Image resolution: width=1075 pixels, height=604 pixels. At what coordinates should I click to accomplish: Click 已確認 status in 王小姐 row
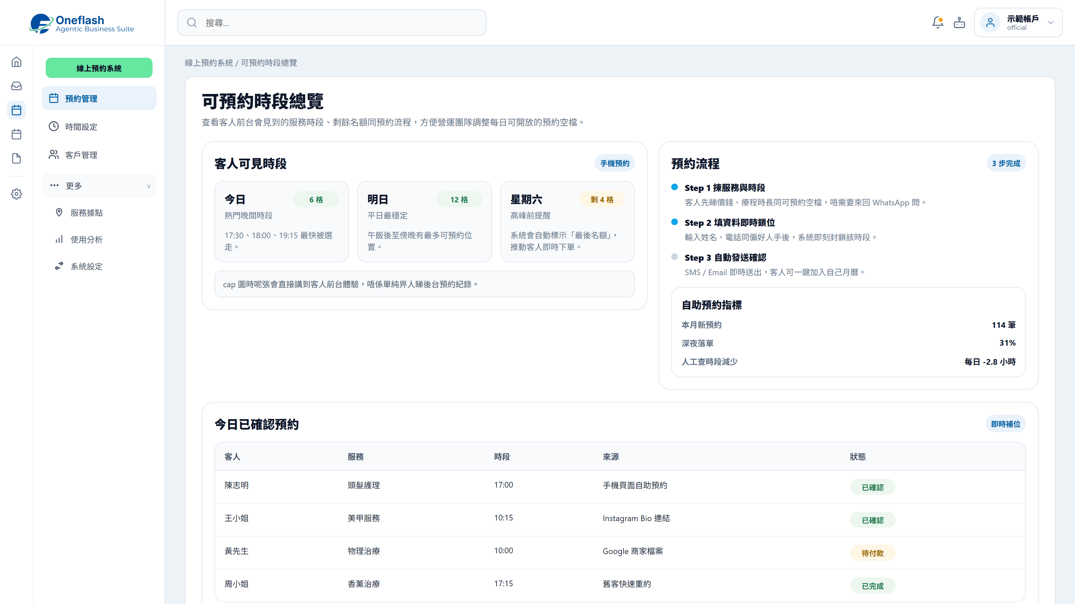click(x=873, y=520)
